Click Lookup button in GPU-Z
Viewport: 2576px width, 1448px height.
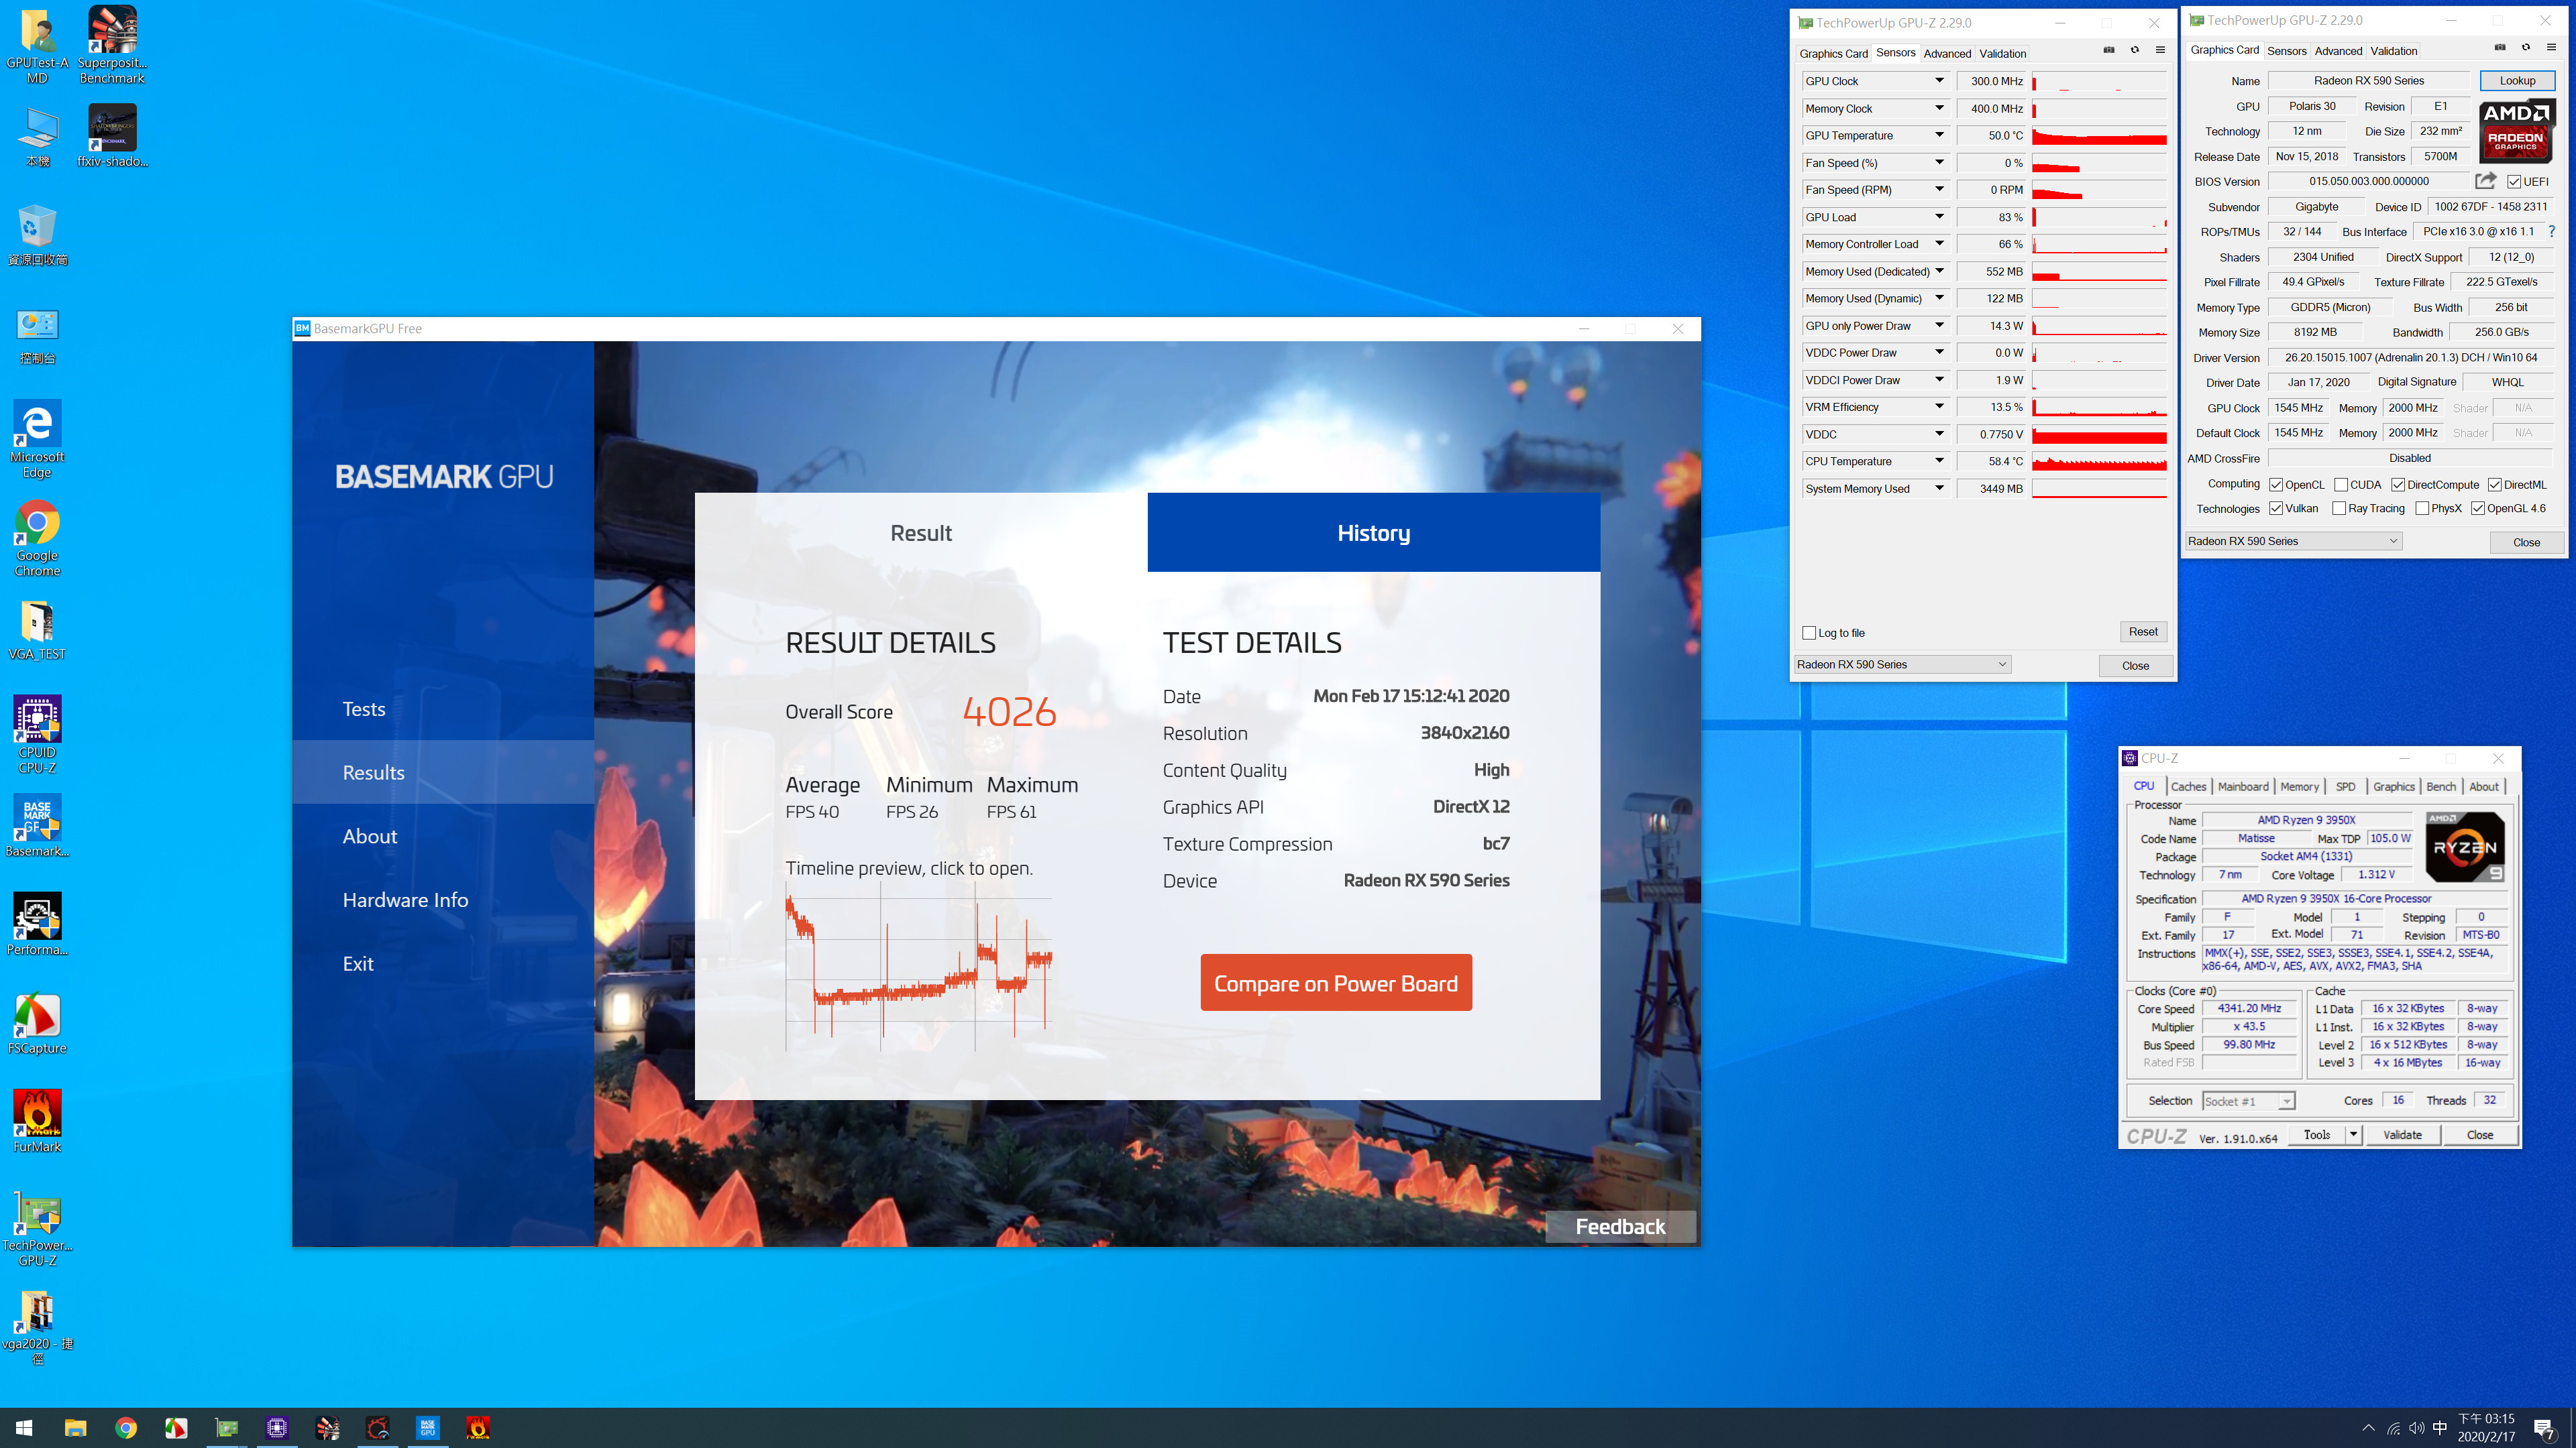[x=2517, y=81]
